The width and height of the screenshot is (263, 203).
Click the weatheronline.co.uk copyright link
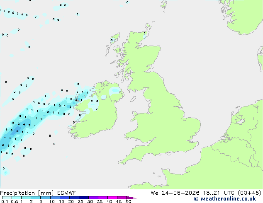coord(225,199)
